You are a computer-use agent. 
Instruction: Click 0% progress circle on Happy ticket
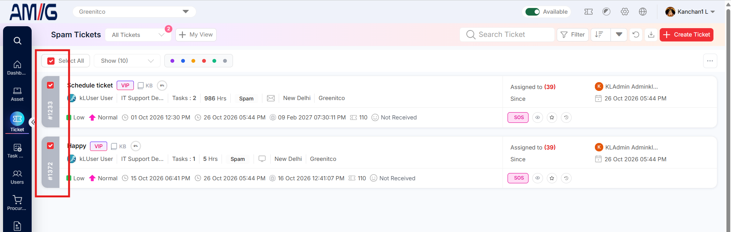(x=136, y=146)
